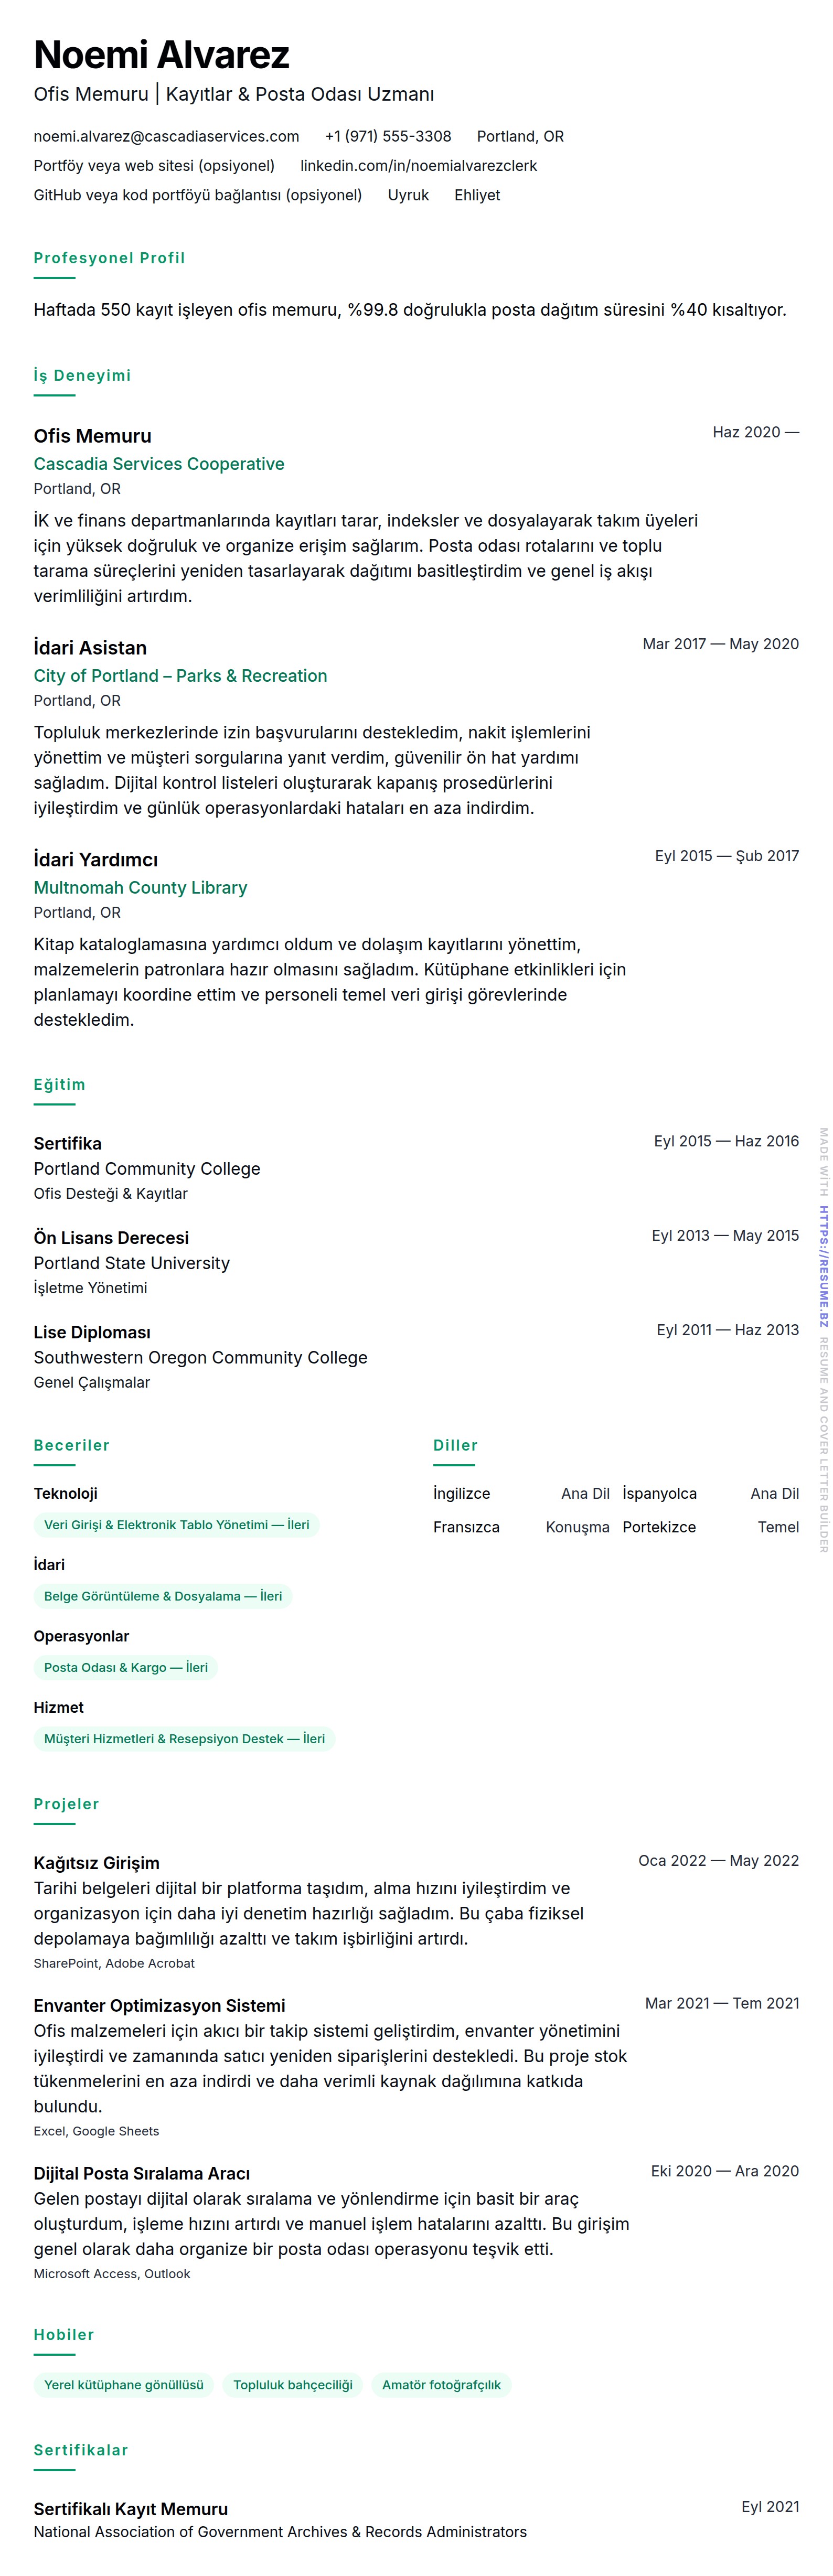Screen dimensions: 833x2576
Task: Select City of Portland – Parks & Recreation
Action: [180, 676]
